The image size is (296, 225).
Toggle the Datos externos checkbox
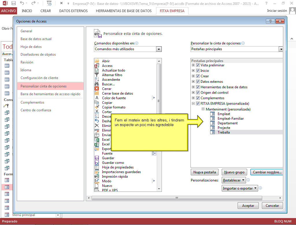(x=198, y=81)
